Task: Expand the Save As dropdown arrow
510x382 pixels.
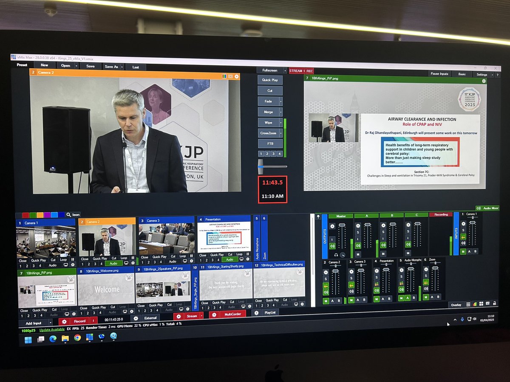Action: [x=122, y=67]
